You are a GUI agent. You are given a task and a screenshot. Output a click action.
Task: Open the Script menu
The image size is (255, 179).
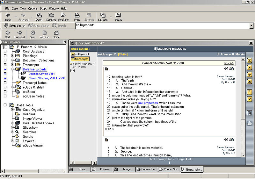point(43,9)
